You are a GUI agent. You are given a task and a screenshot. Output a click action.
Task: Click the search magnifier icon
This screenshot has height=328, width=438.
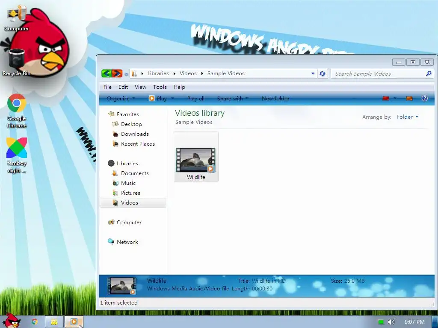[x=429, y=73]
